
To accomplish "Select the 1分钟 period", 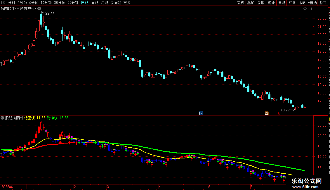I will click(x=22, y=3).
